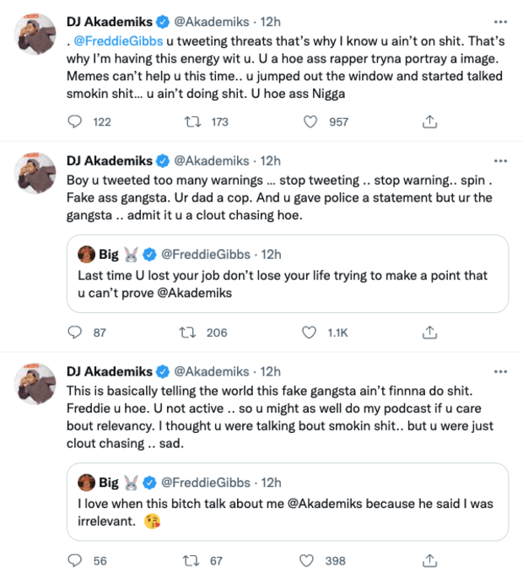Viewport: 523px width, 578px height.
Task: Reply to the tweet with 56 replies
Action: [75, 560]
